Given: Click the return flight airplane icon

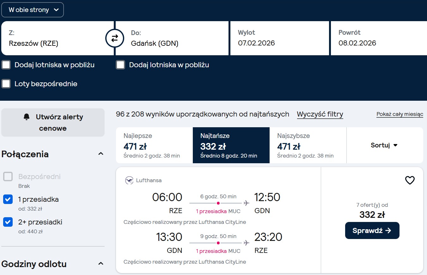Looking at the screenshot, I should coord(246,243).
